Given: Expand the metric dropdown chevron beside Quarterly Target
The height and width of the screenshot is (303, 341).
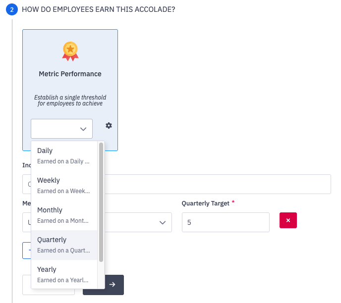Looking at the screenshot, I should (x=162, y=223).
